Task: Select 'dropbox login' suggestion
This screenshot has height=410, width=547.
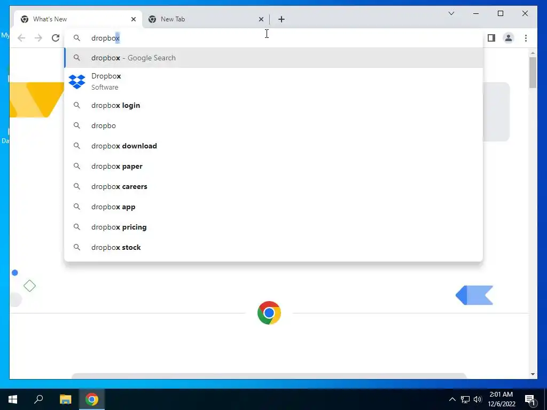Action: (x=273, y=105)
